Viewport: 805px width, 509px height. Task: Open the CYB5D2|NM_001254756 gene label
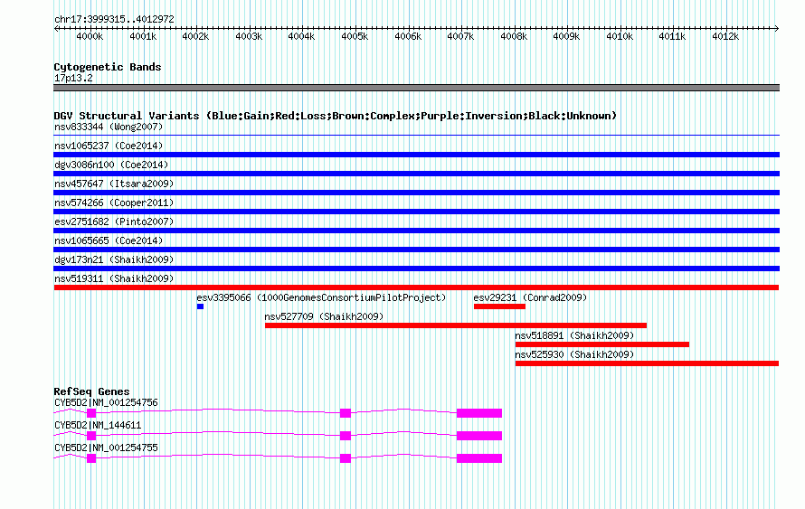106,403
